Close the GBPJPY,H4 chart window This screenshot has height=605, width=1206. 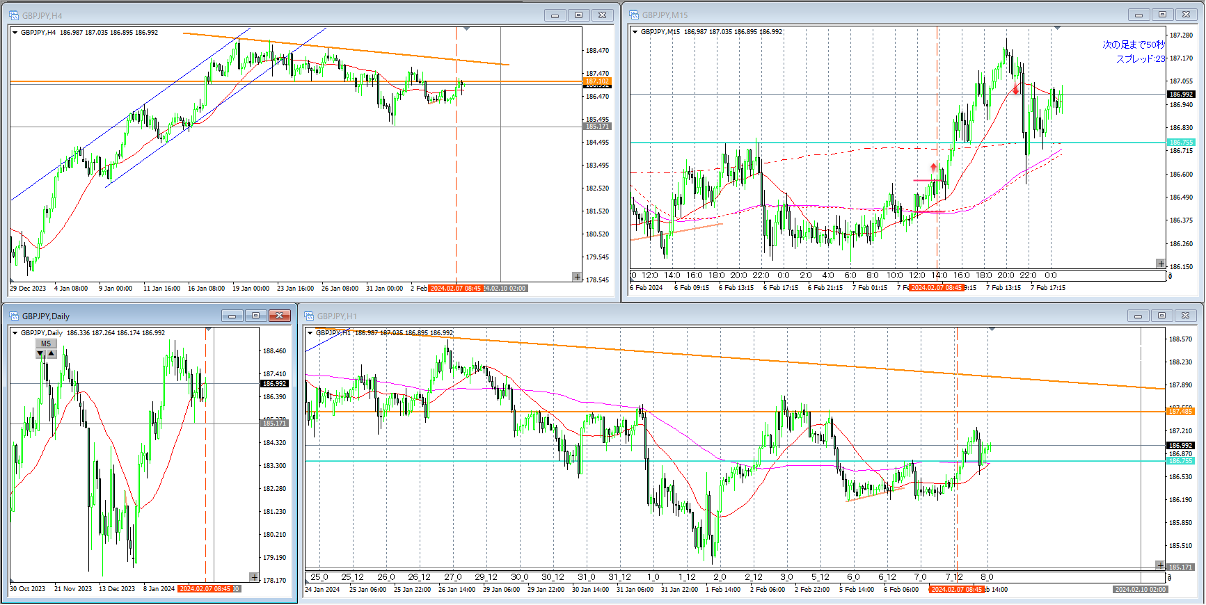pyautogui.click(x=603, y=15)
